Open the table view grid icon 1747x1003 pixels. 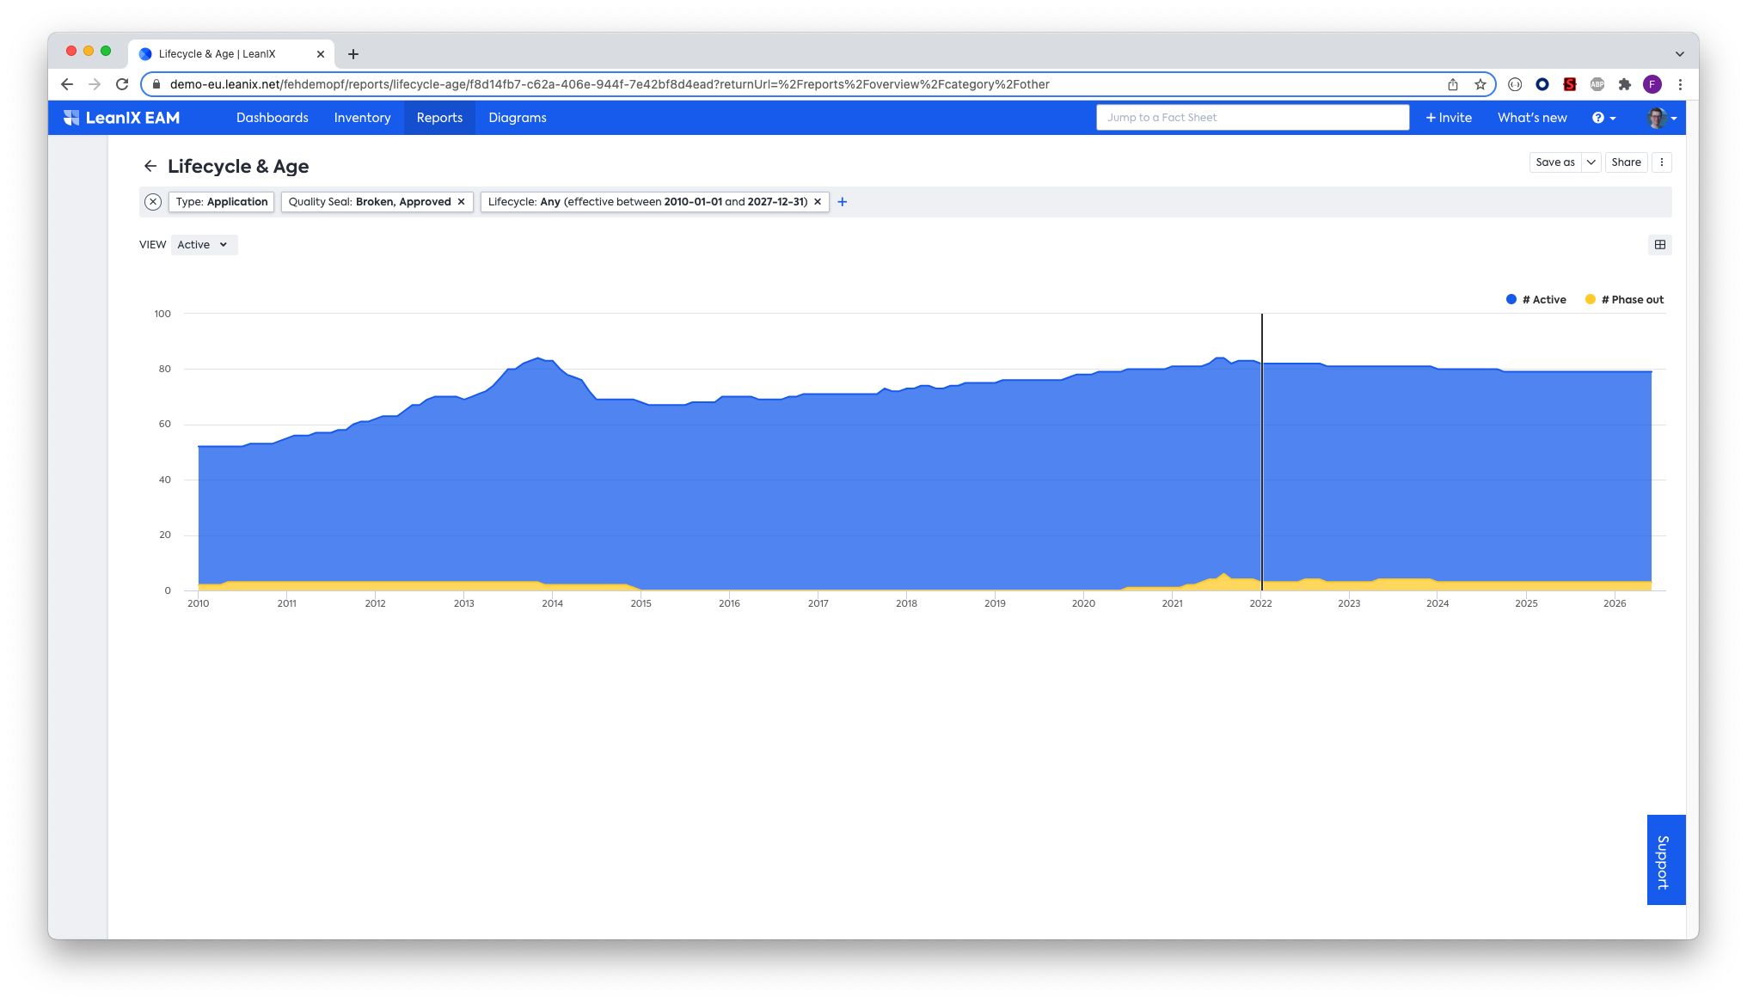pos(1660,245)
